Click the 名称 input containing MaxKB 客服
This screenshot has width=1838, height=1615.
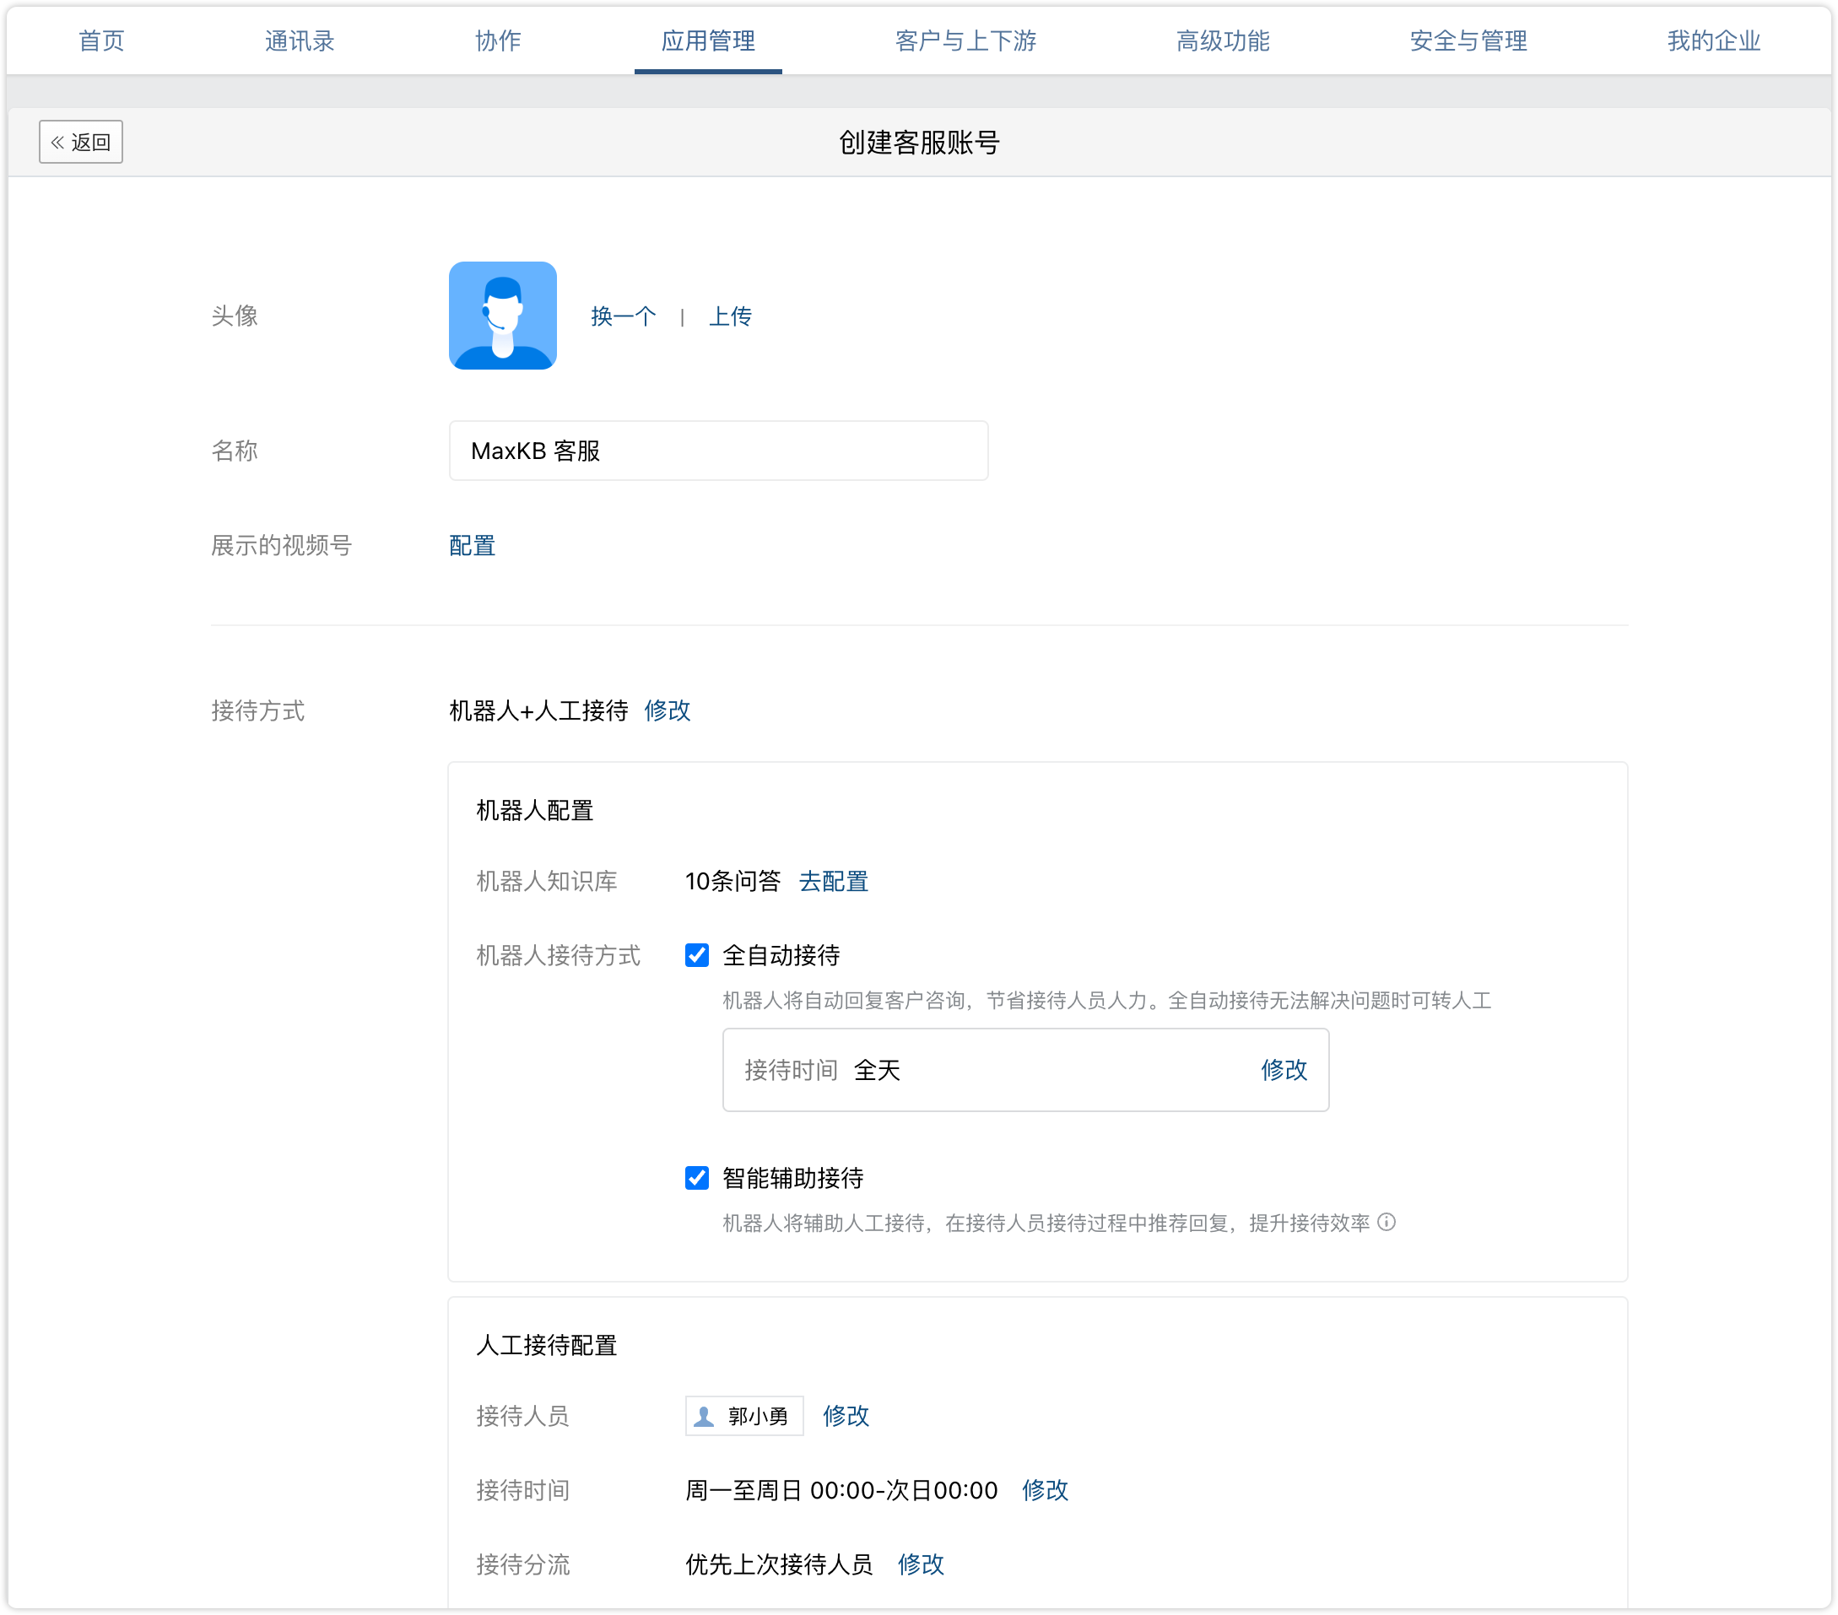pyautogui.click(x=717, y=451)
